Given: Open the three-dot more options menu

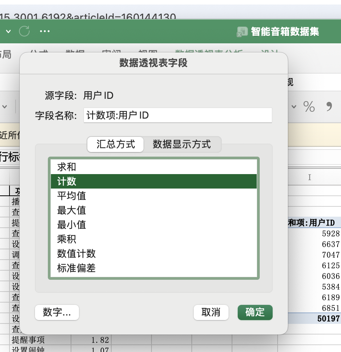Looking at the screenshot, I should (x=44, y=31).
